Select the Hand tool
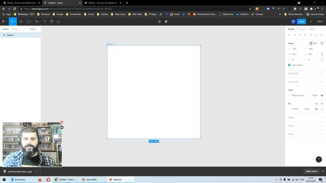Screen dimensions: 326x183 point(51,21)
